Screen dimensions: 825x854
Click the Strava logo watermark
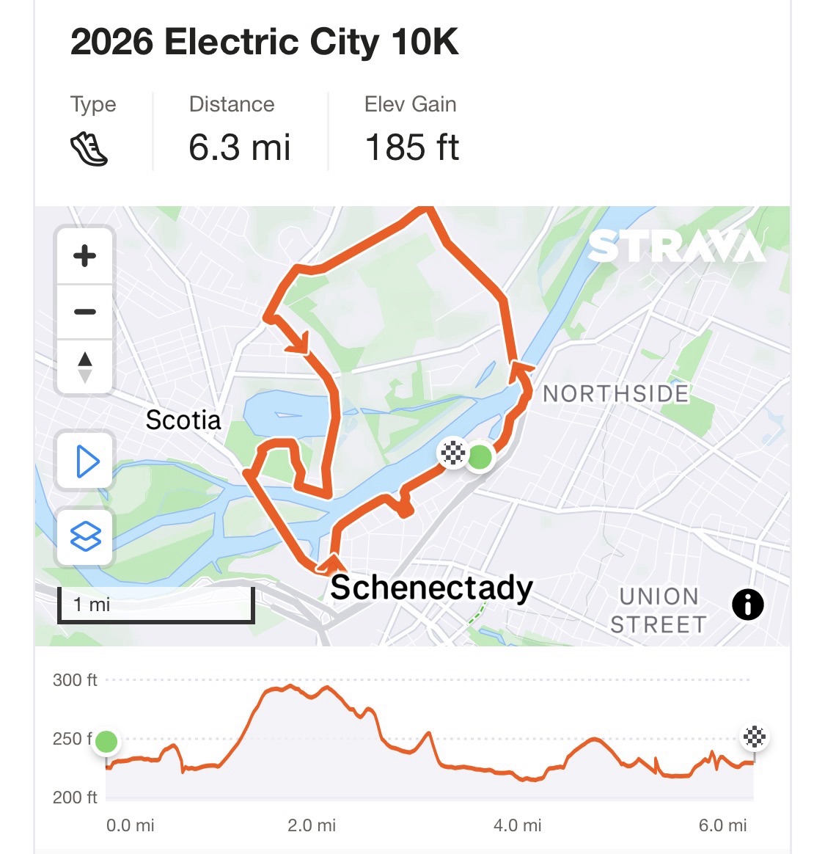click(x=676, y=247)
